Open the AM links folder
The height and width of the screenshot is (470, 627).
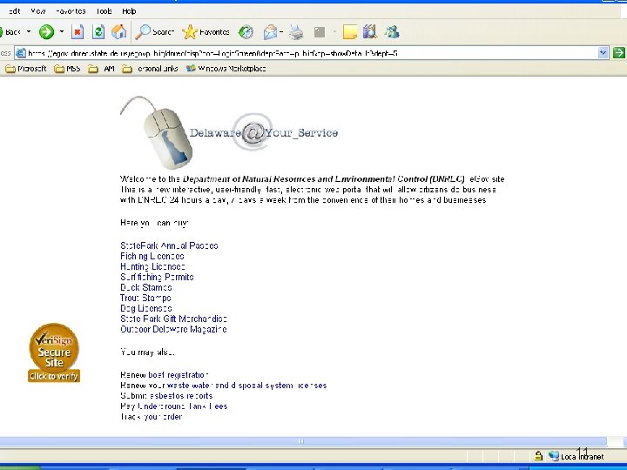click(x=102, y=69)
